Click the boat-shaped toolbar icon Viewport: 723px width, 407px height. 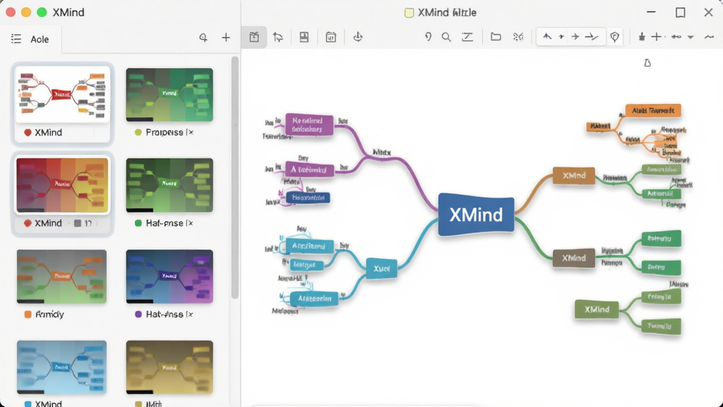point(358,37)
